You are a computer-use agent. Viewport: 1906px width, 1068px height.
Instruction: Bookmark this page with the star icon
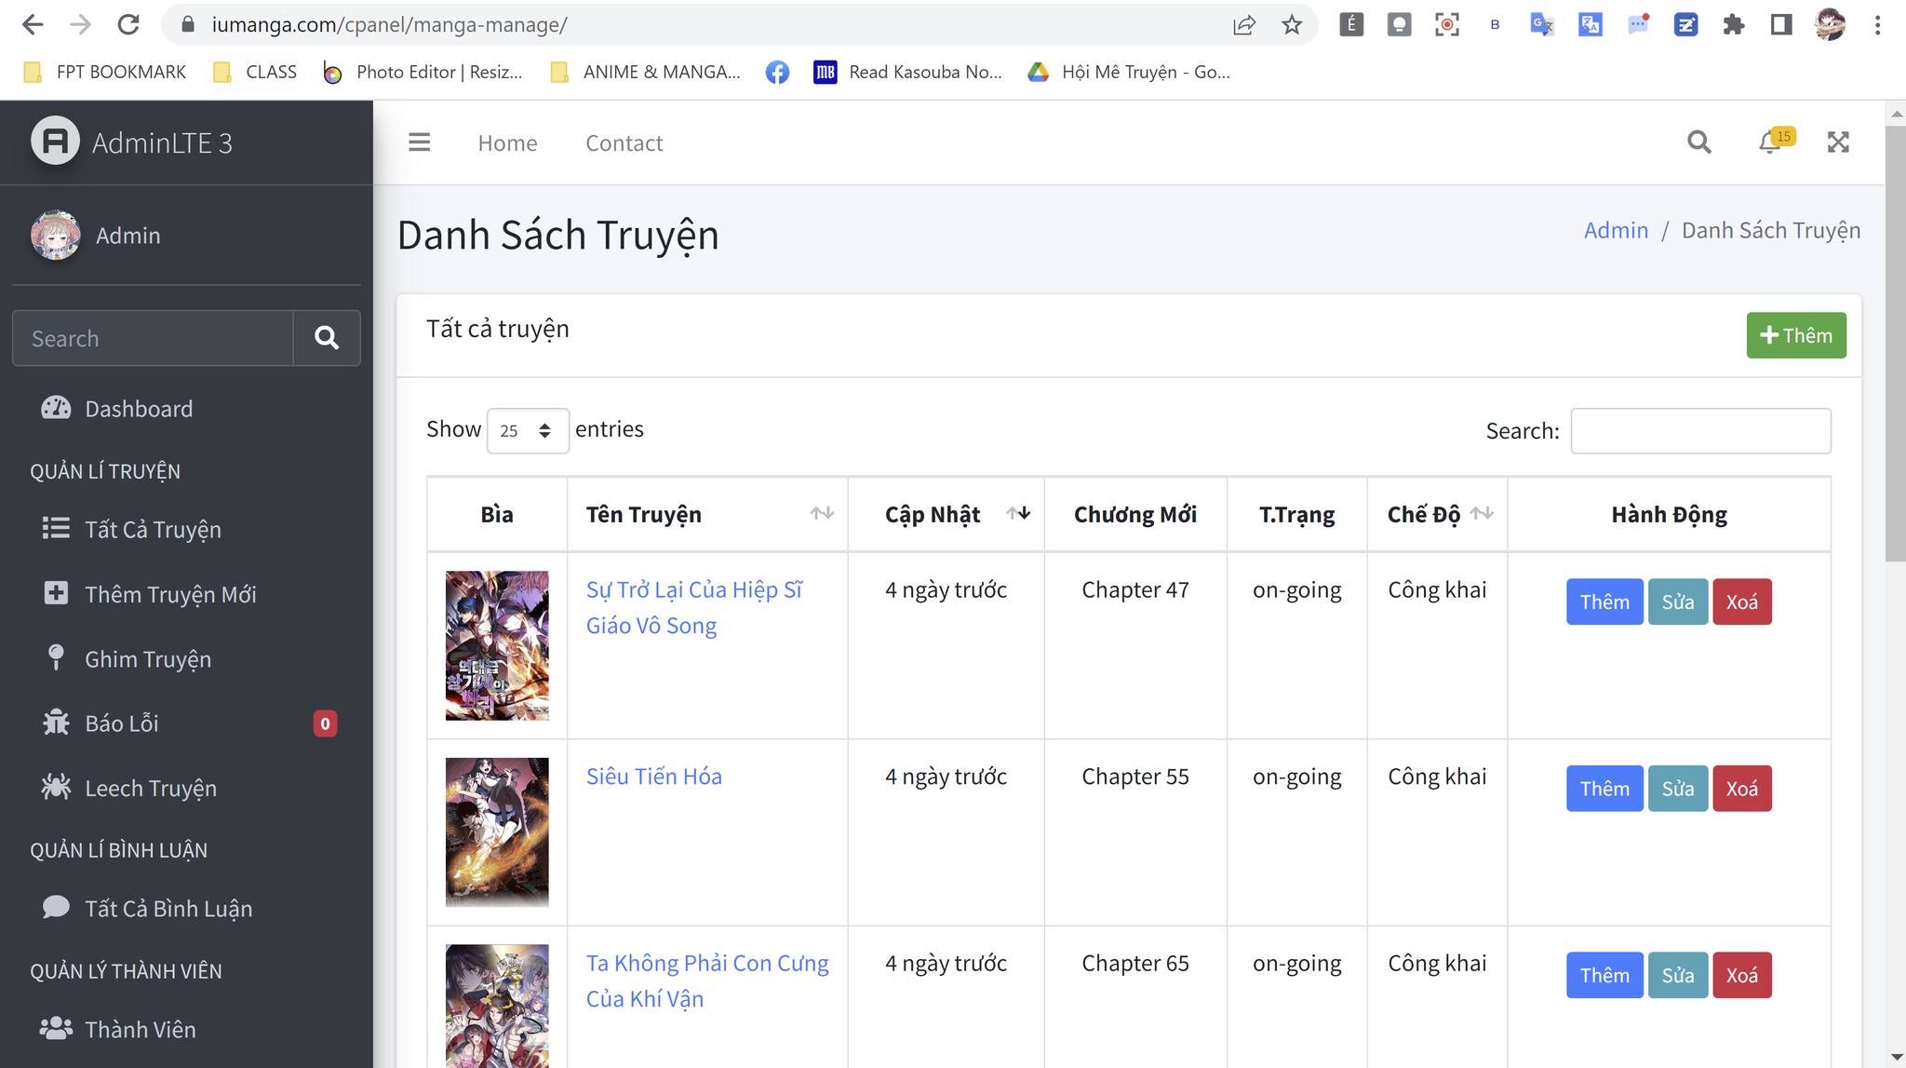(1292, 25)
